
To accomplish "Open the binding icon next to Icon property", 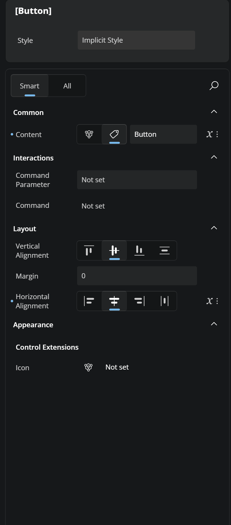I will (88, 367).
